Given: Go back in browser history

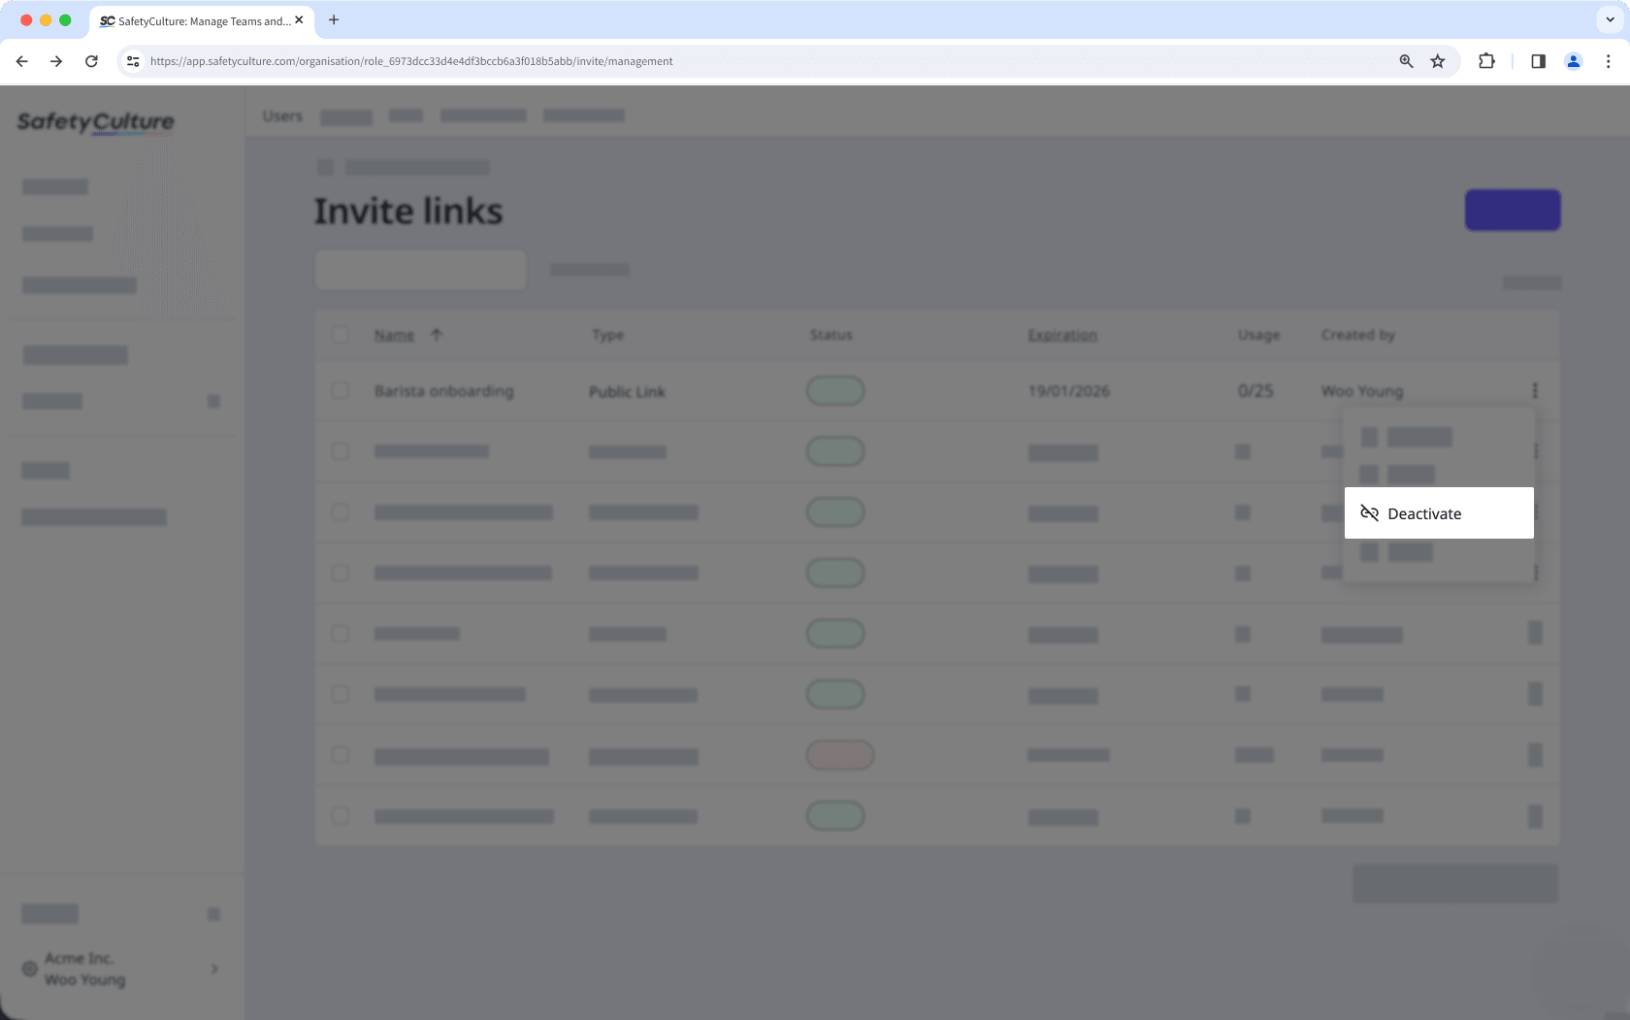Looking at the screenshot, I should point(21,61).
